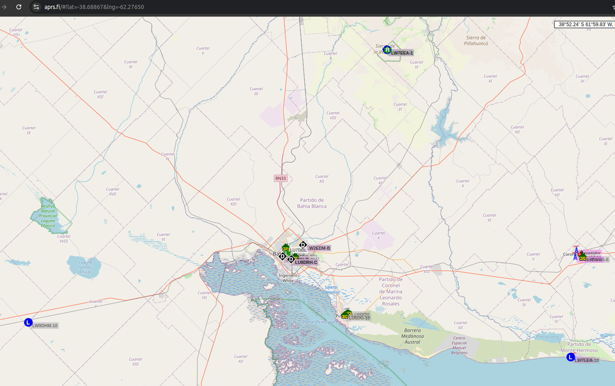
Task: Open the LW7EEA-1 callsign label
Action: coord(402,53)
